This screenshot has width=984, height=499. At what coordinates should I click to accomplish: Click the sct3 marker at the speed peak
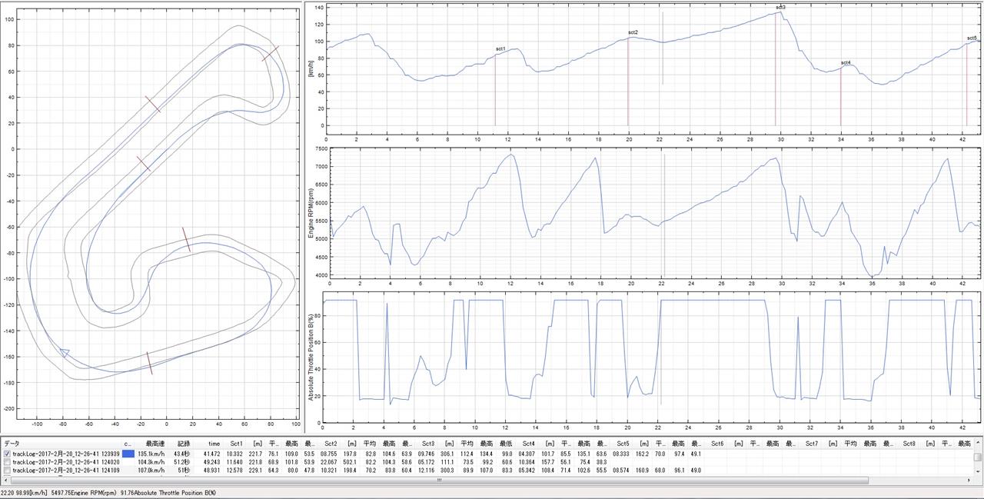(x=780, y=7)
